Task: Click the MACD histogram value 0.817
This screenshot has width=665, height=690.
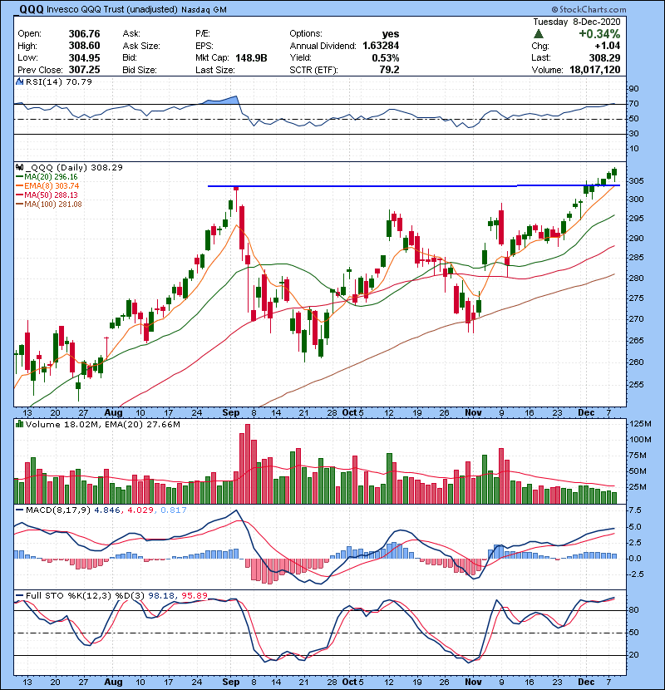Action: coord(174,510)
